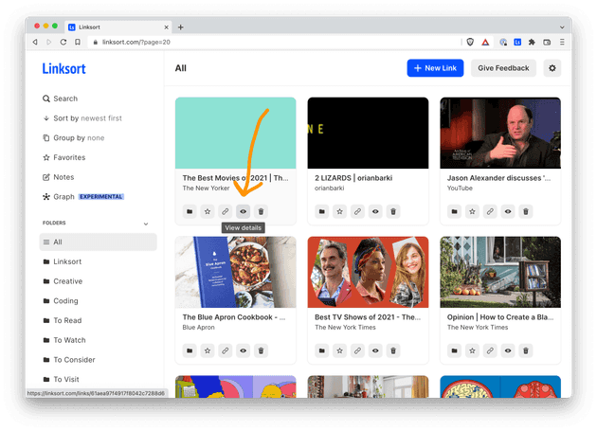The image size is (597, 431).
Task: Open Favorites in the sidebar
Action: [64, 157]
